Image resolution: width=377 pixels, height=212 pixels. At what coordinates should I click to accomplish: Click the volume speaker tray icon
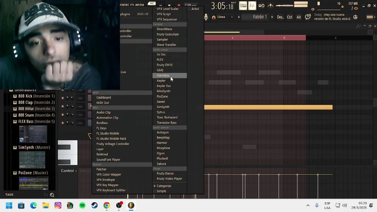[x=345, y=206]
